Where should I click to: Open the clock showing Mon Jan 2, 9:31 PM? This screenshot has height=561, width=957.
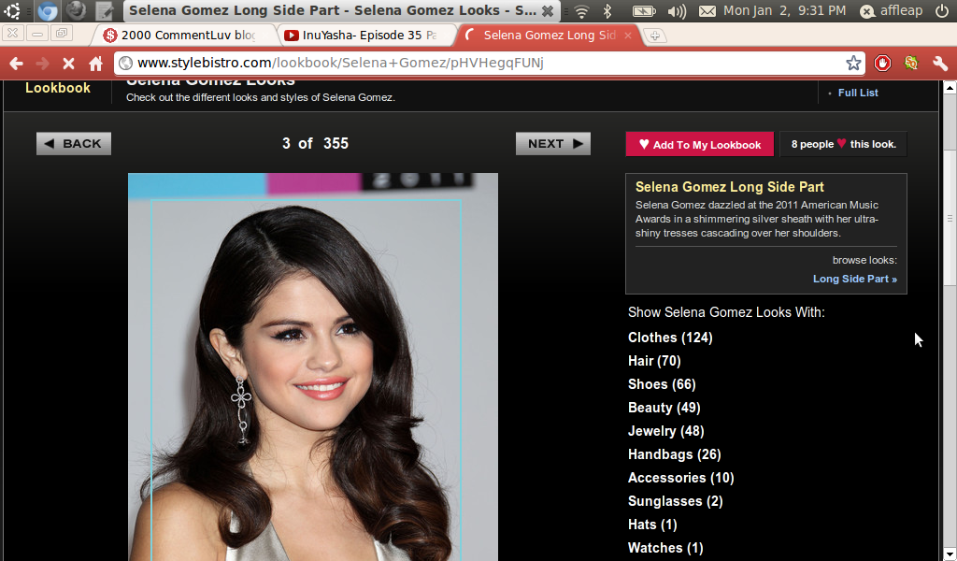(x=784, y=11)
